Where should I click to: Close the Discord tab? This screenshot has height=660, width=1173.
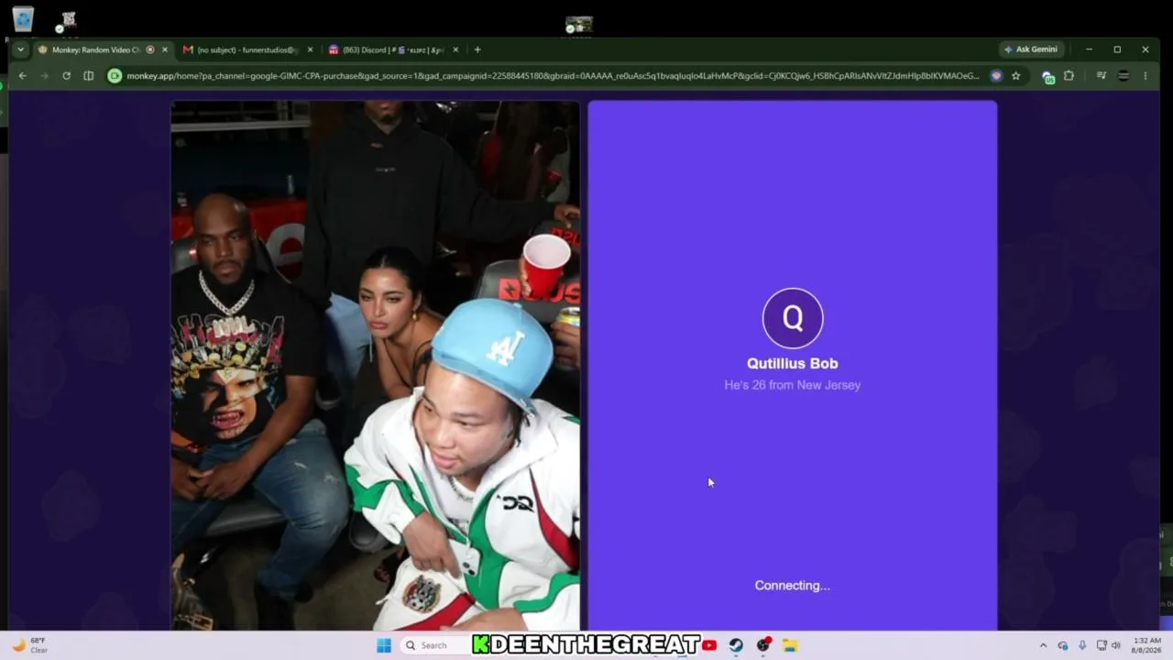(x=455, y=49)
